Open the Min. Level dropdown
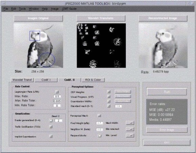This screenshot has height=153, width=196. coord(130,135)
